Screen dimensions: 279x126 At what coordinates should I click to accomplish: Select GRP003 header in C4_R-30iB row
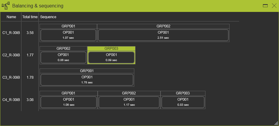183,93
